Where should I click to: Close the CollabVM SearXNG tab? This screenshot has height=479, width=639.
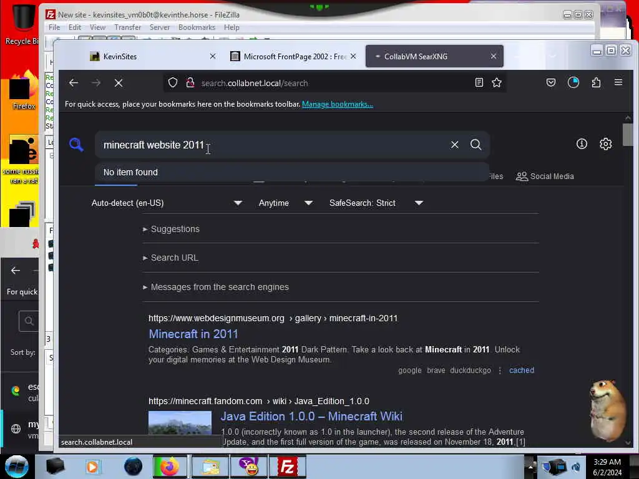tap(494, 56)
